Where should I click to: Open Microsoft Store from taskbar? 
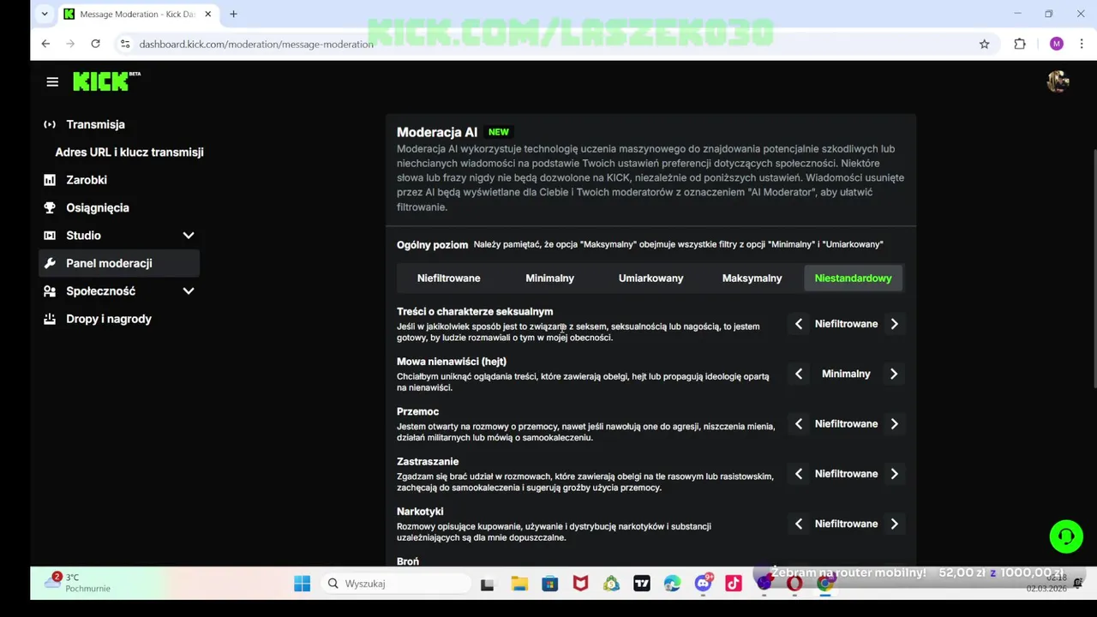coord(549,584)
